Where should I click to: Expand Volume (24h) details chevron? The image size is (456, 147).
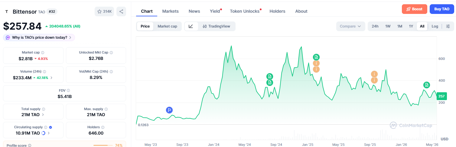coord(51,78)
